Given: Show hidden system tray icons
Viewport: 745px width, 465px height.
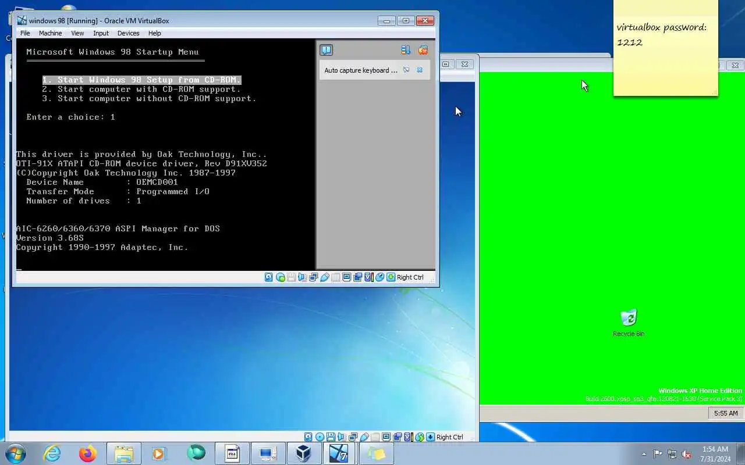Looking at the screenshot, I should tap(644, 454).
